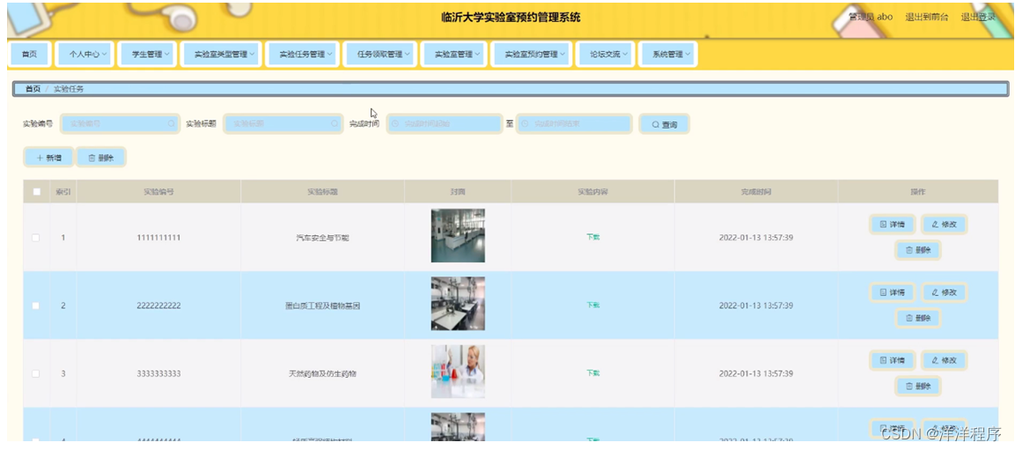Delete the 天然药物及仿生药物 row
1015x450 pixels.
click(x=918, y=386)
